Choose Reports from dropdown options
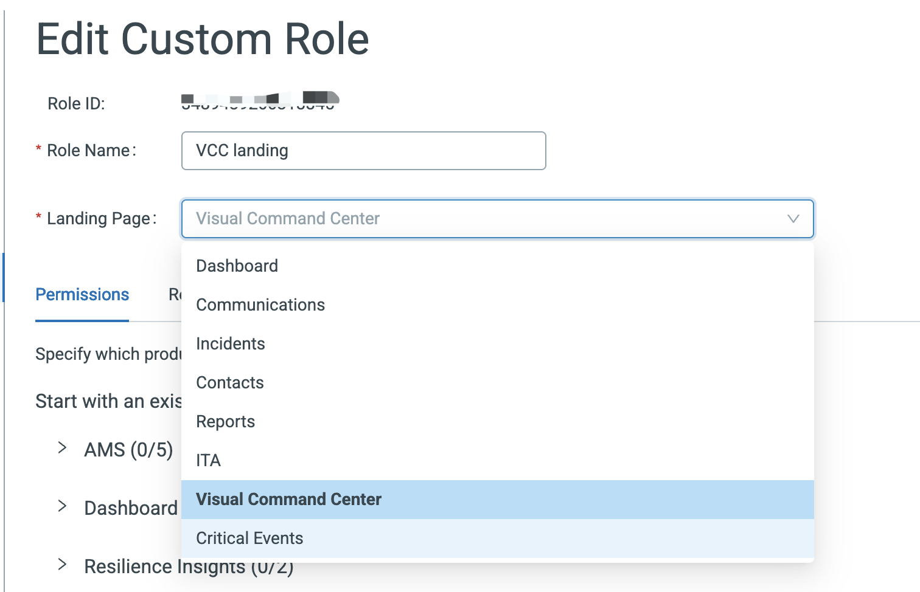This screenshot has height=592, width=920. (225, 421)
